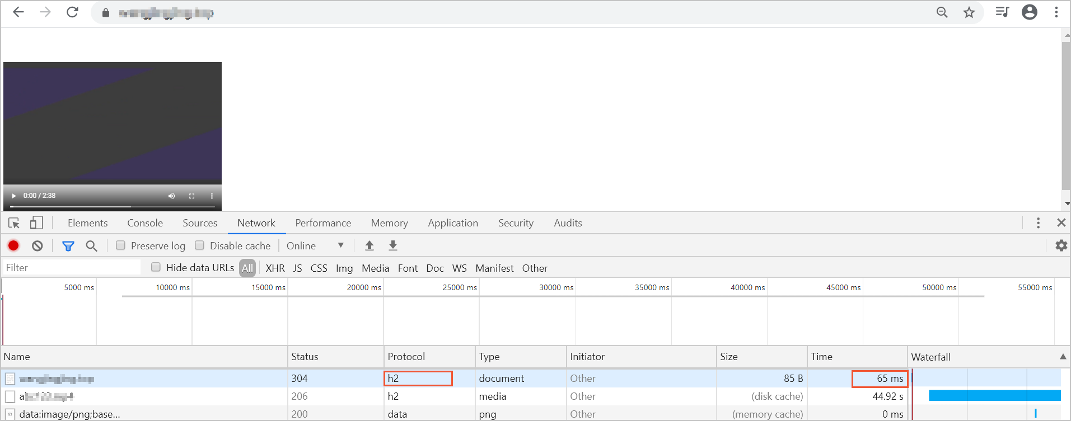Open the Security tab
Screen dimensions: 1071x421
tap(516, 223)
